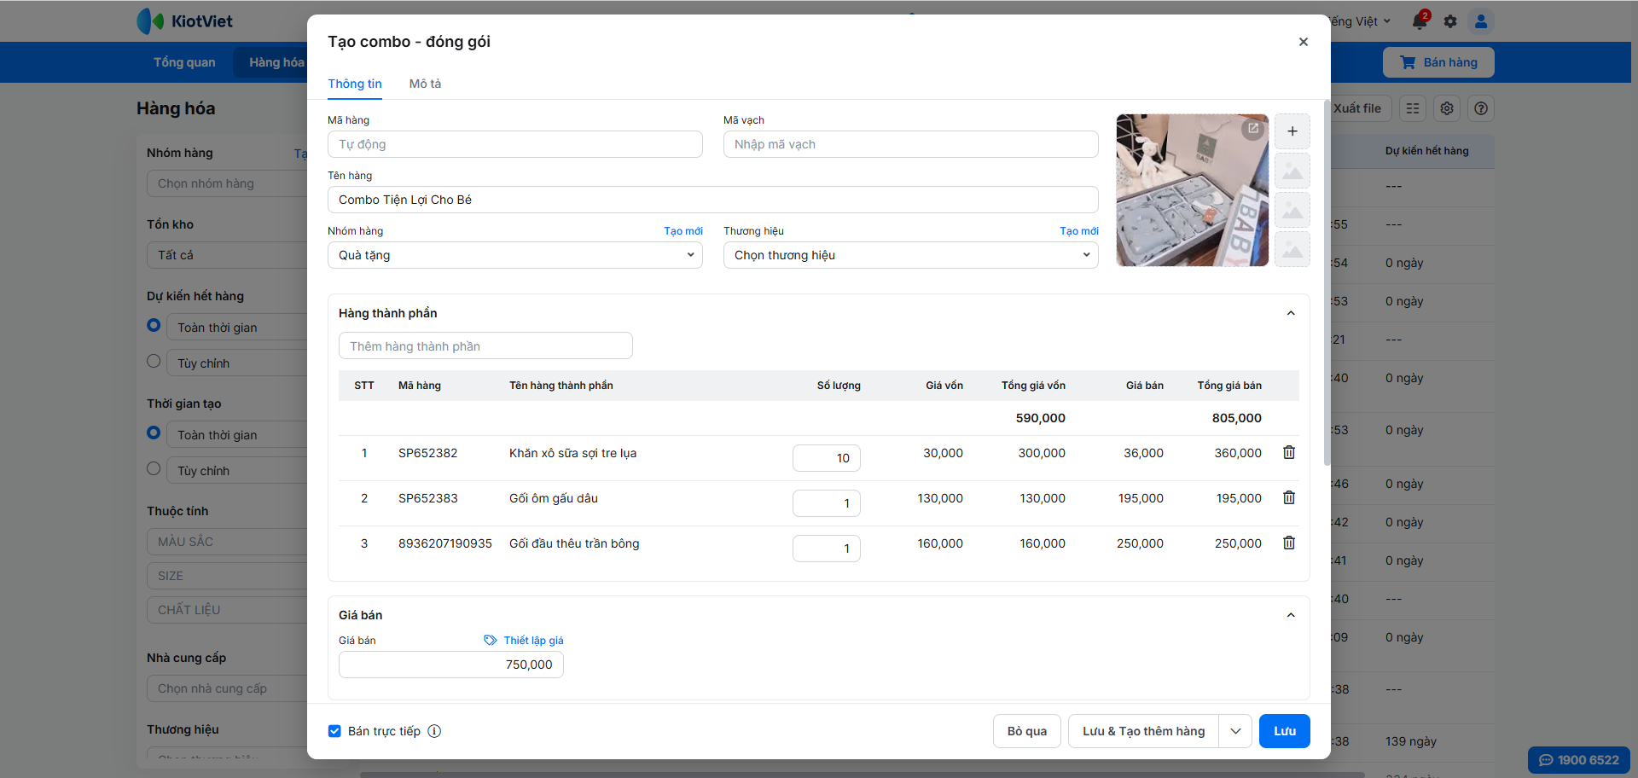Click the quantity field for Gối ôm gấu dâu
The height and width of the screenshot is (778, 1638).
click(827, 503)
